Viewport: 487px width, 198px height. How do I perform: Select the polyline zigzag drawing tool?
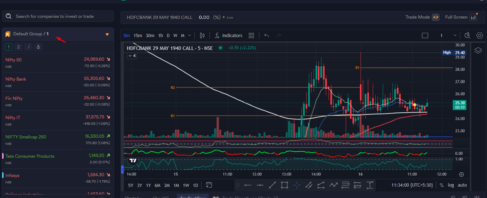(x=333, y=185)
